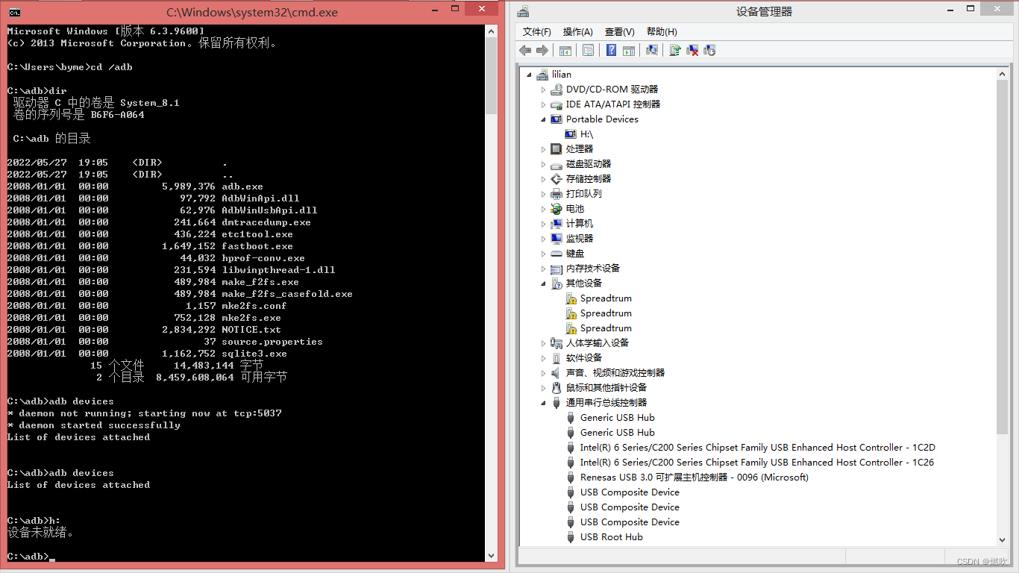This screenshot has height=573, width=1019.
Task: Click the cmd.exe window title bar text
Action: point(252,12)
